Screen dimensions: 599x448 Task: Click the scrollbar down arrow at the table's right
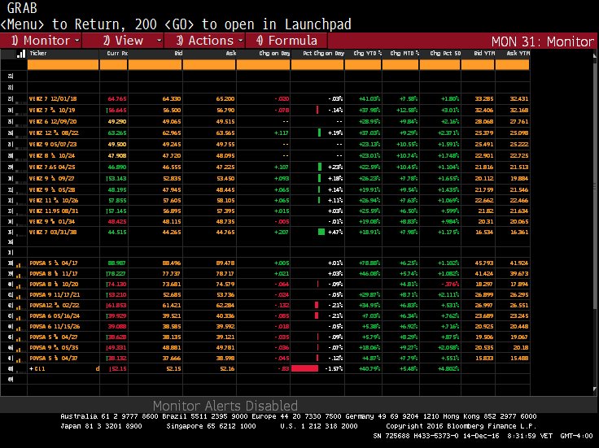click(x=595, y=389)
